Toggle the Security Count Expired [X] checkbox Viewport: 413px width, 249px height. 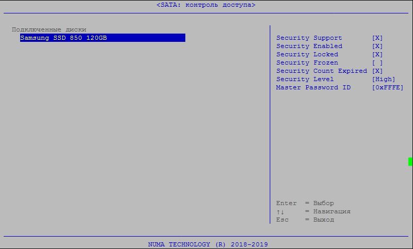377,71
